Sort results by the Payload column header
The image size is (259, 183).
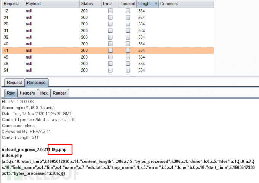34,4
